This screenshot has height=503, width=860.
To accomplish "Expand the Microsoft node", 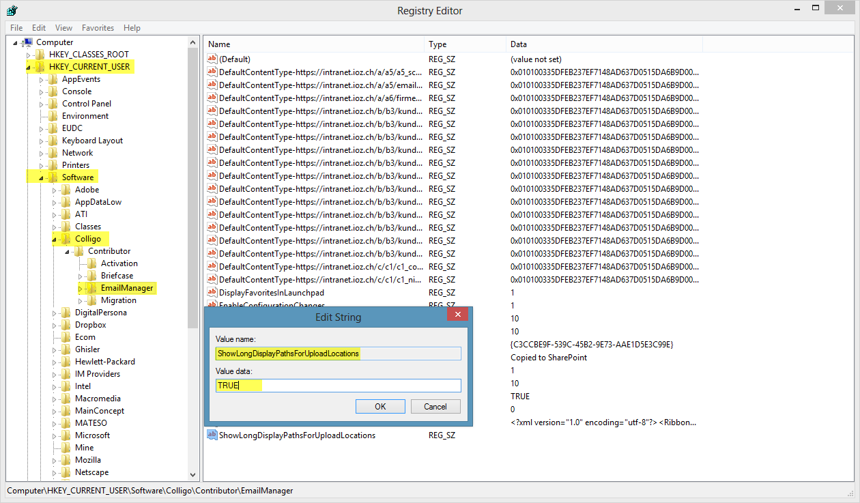I will tap(54, 435).
